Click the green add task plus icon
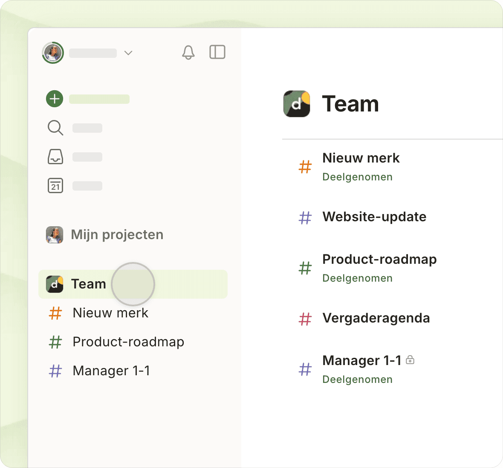This screenshot has height=468, width=503. tap(55, 99)
